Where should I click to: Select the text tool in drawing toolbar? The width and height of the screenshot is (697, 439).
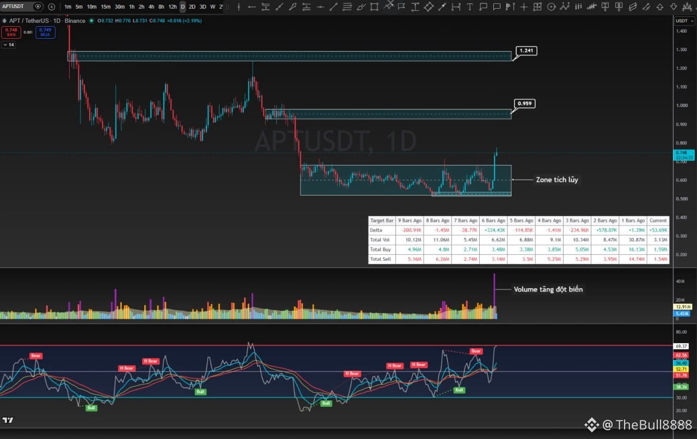click(x=469, y=7)
